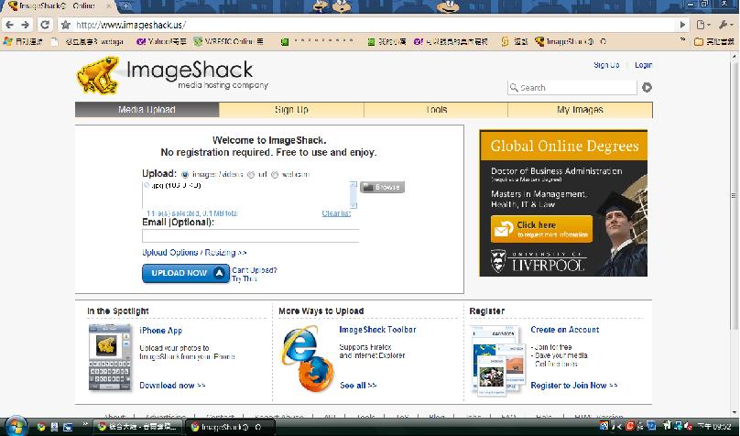Screen dimensions: 740x436
Task: Click the Browse button
Action: coord(382,188)
